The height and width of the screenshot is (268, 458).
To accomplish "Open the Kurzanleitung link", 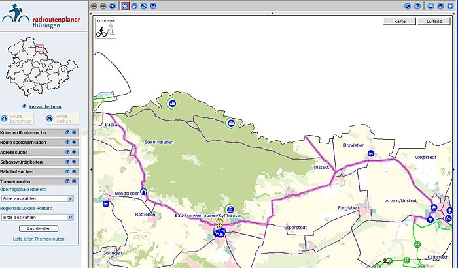I will [44, 106].
